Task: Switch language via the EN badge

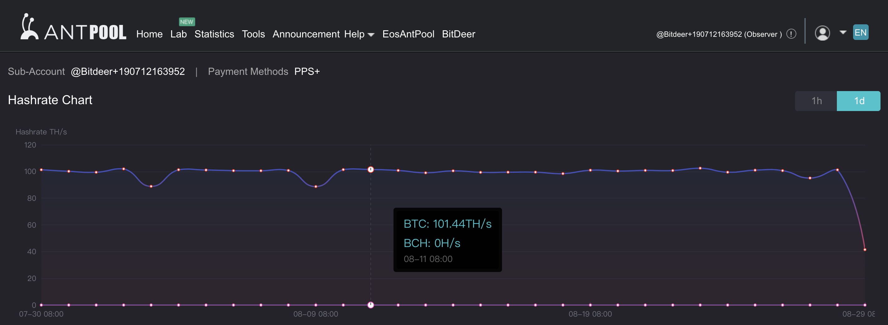Action: click(x=860, y=32)
